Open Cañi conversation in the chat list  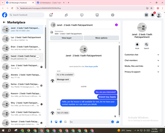(x=22, y=113)
